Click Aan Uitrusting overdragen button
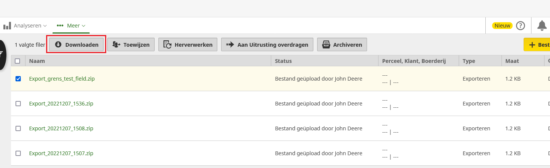This screenshot has width=550, height=168. coord(267,44)
